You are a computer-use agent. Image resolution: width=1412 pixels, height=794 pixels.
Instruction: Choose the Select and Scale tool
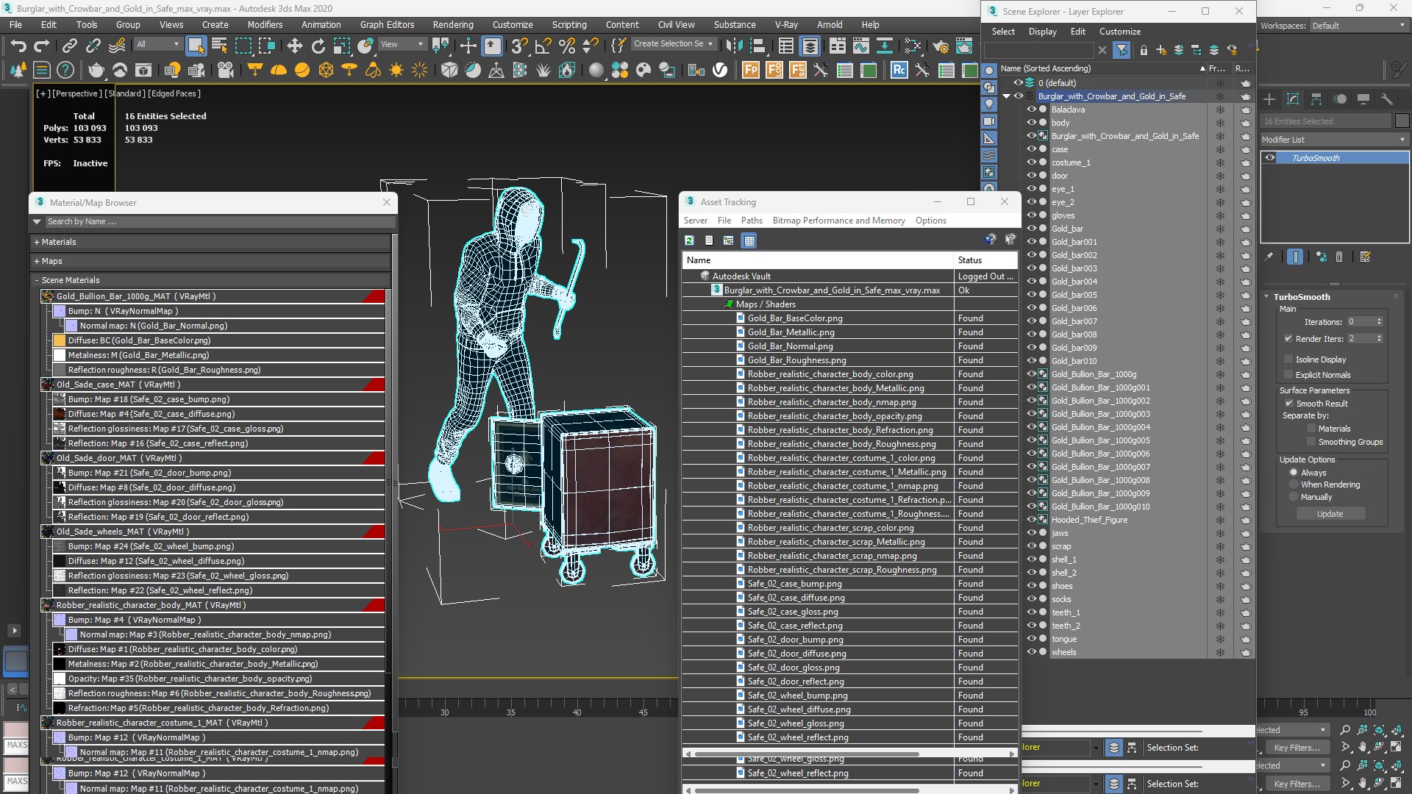(342, 46)
